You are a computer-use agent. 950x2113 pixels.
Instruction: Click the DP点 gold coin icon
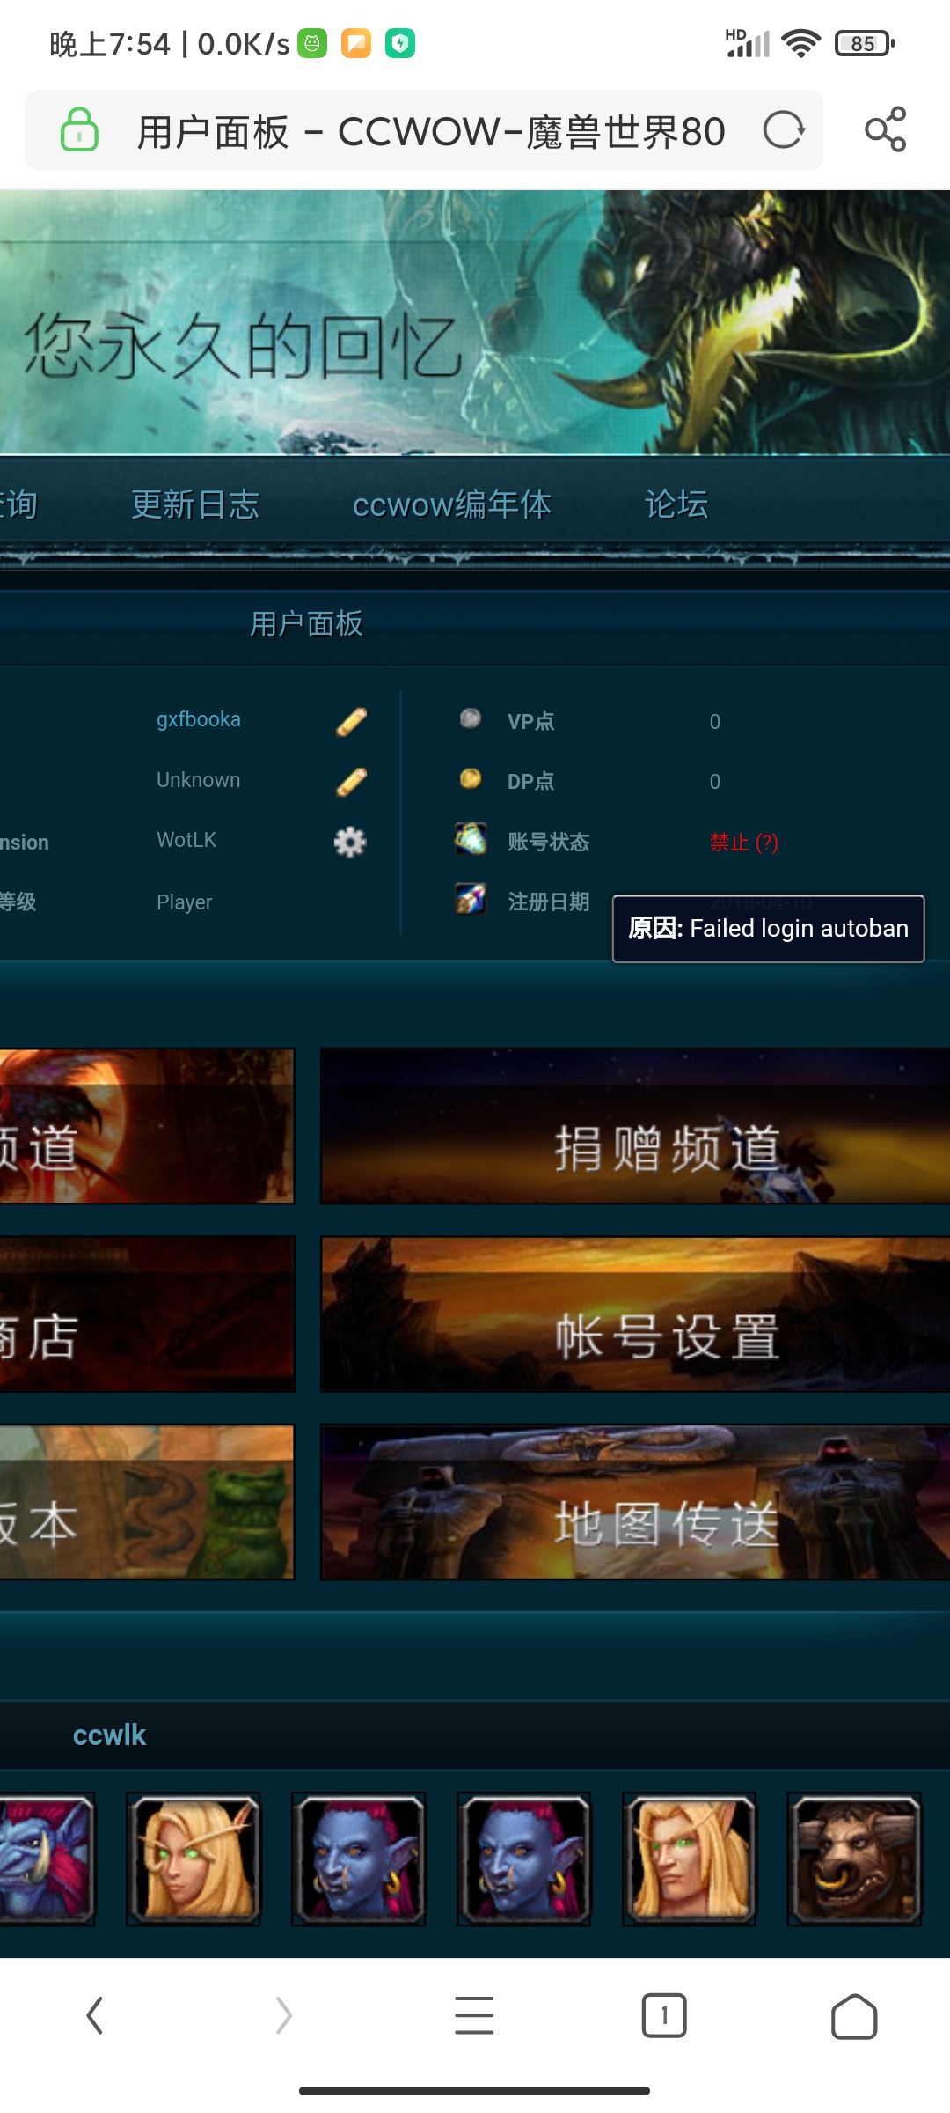471,778
